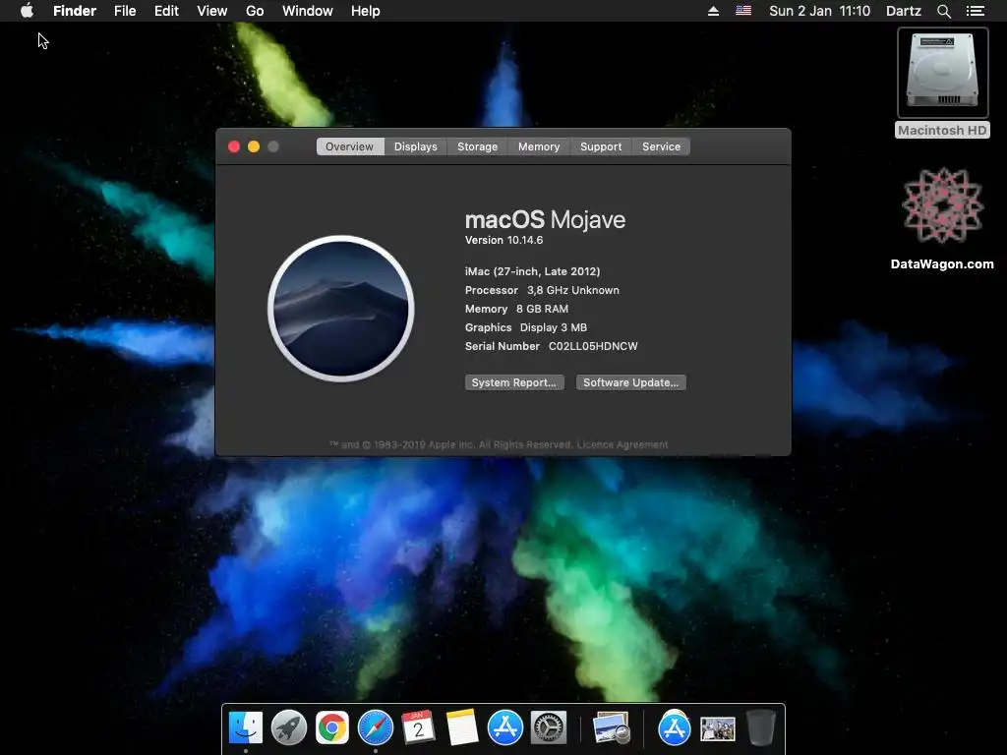Image resolution: width=1007 pixels, height=755 pixels.
Task: Open the Licence Agreement link
Action: 622,444
